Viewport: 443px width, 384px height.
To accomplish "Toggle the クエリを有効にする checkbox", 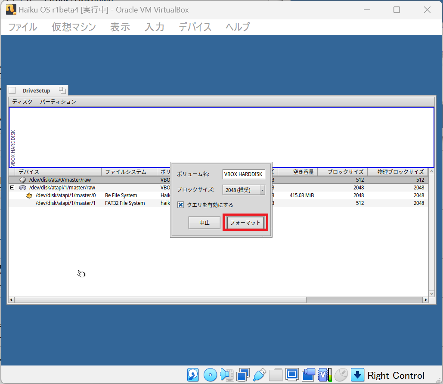I will (x=180, y=205).
